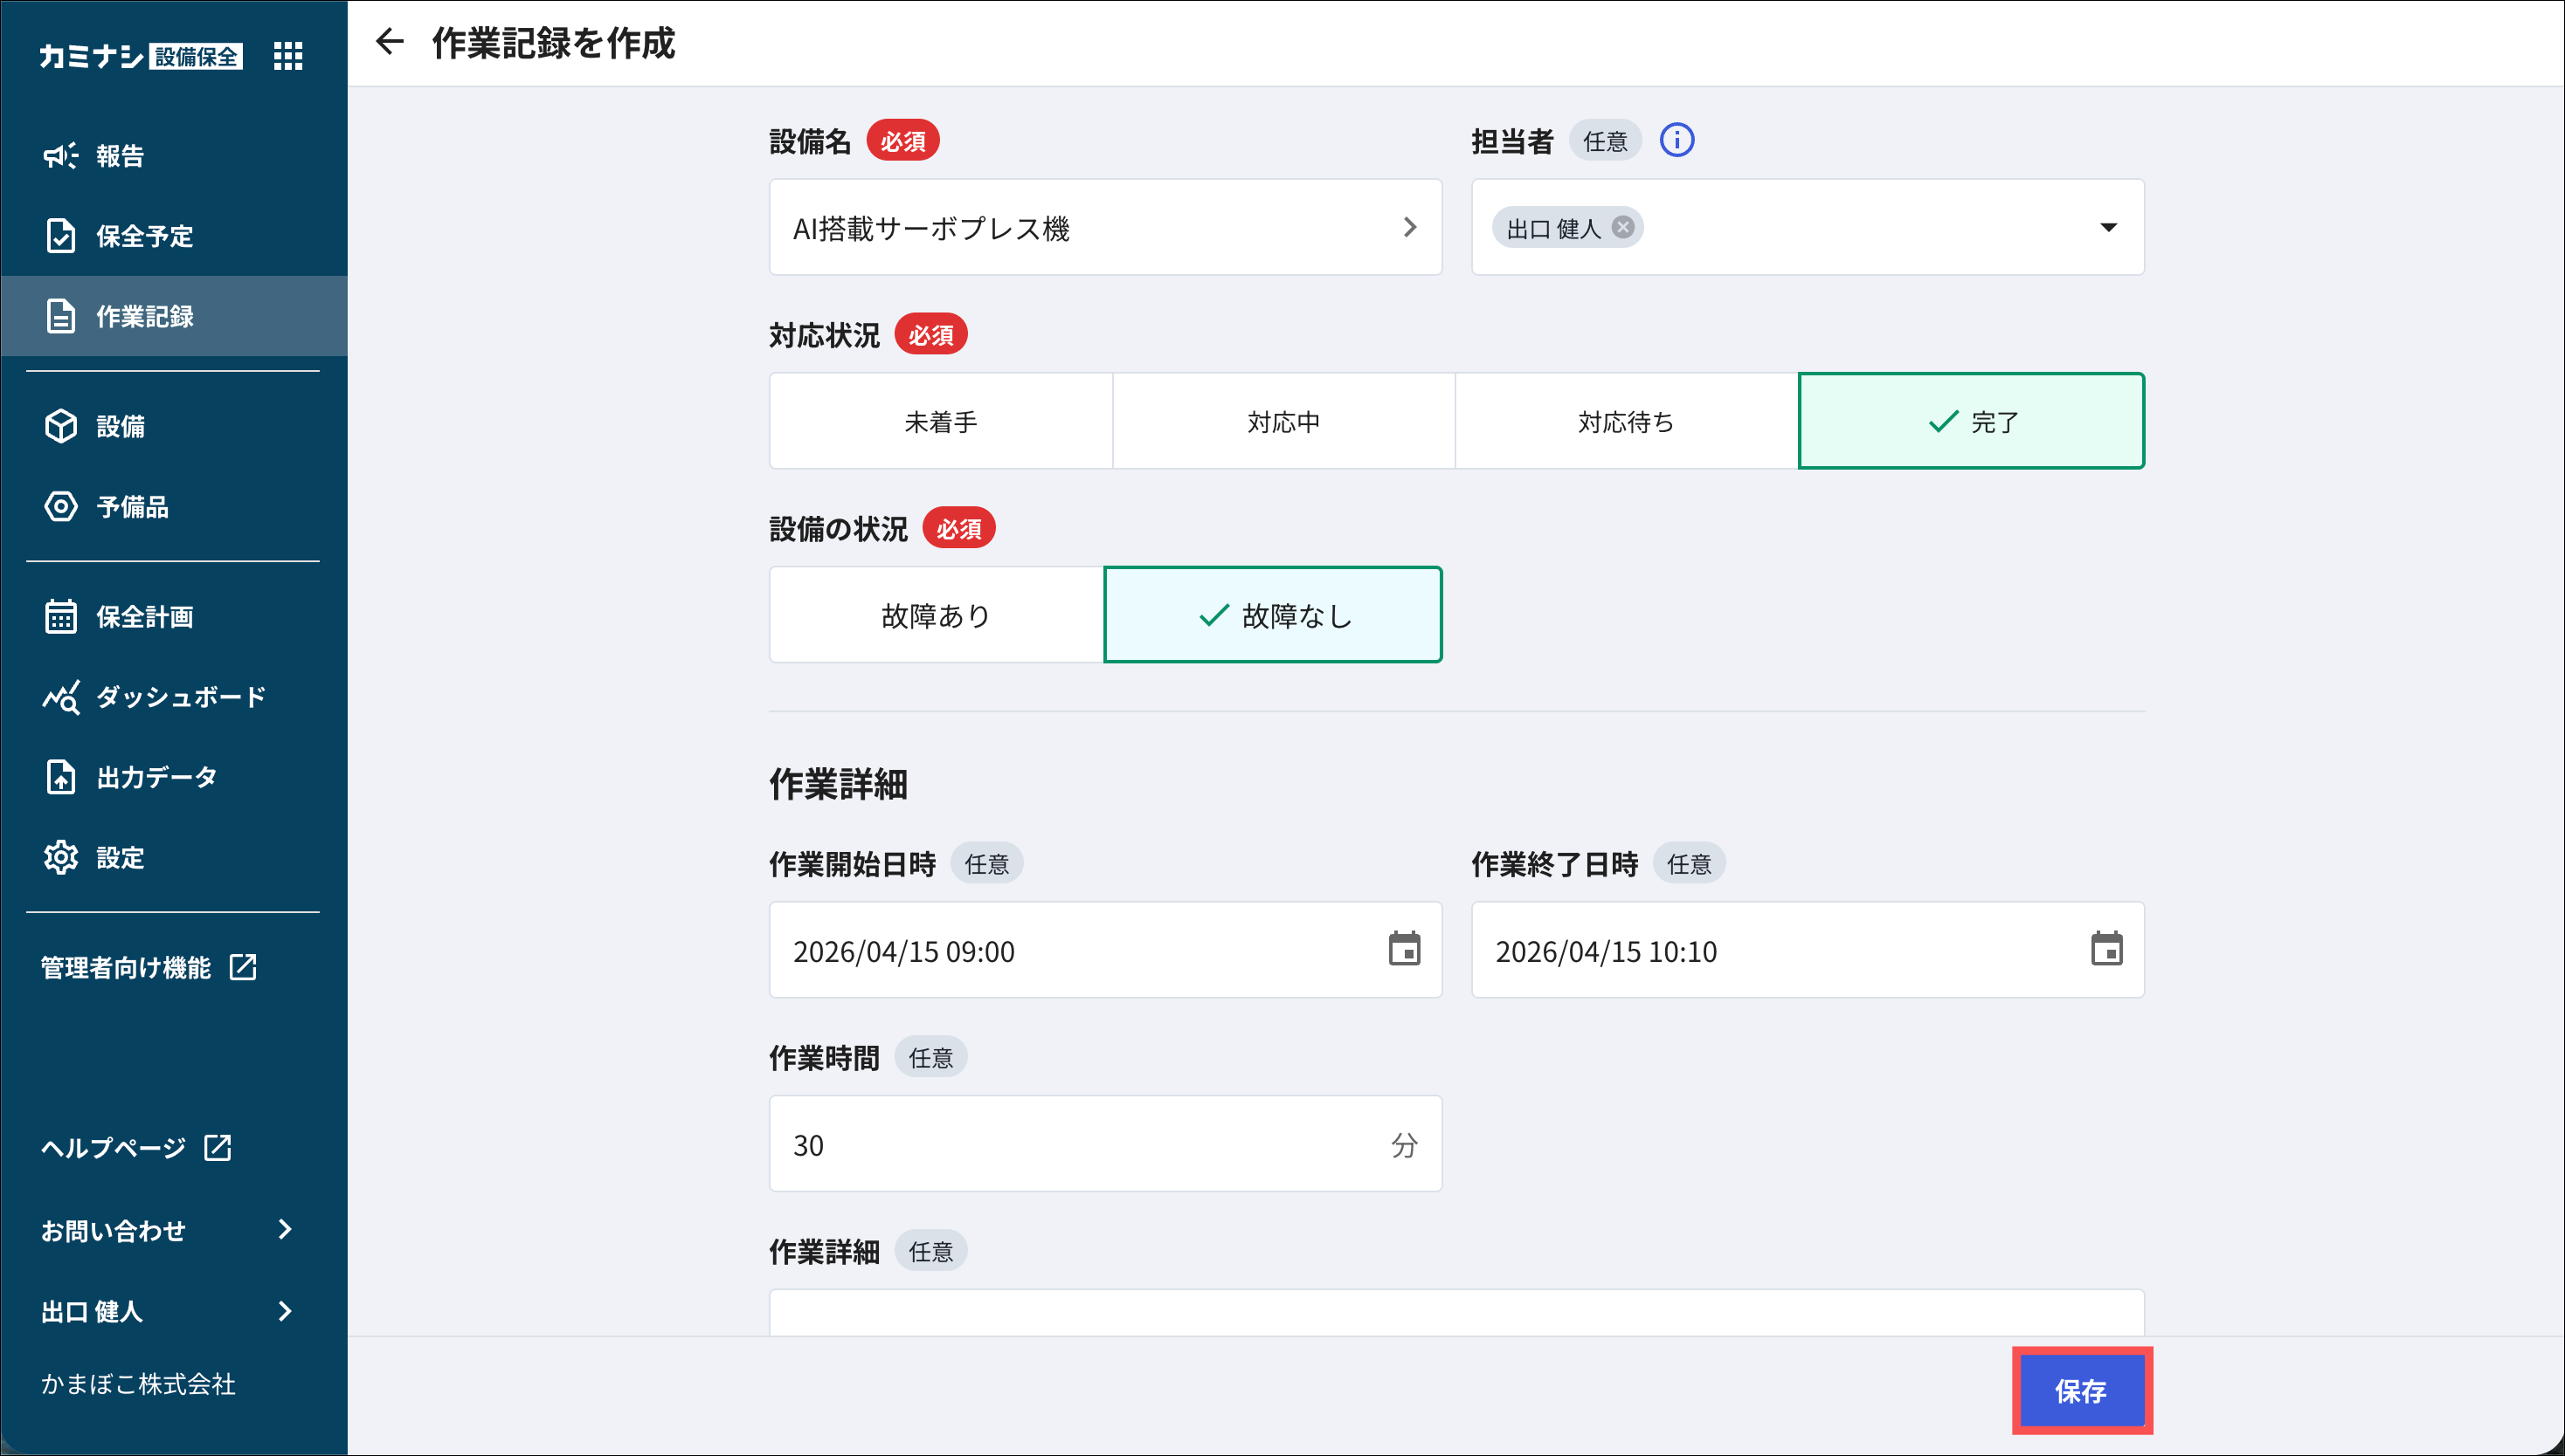Click the 設定 gear icon

point(61,857)
